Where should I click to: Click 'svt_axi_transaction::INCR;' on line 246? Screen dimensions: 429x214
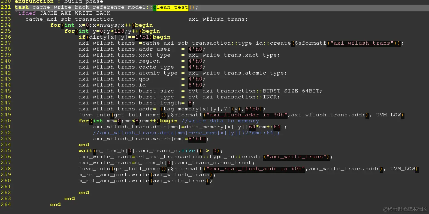click(x=234, y=97)
